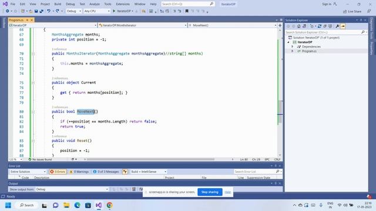Screen dimensions: 376x211
Task: Click the Save icon in toolbar
Action: (x=36, y=11)
